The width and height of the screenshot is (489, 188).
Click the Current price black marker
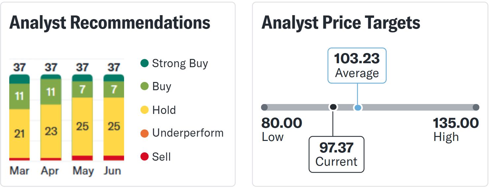coord(333,107)
